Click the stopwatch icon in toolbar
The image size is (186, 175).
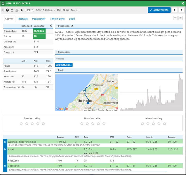12,10
